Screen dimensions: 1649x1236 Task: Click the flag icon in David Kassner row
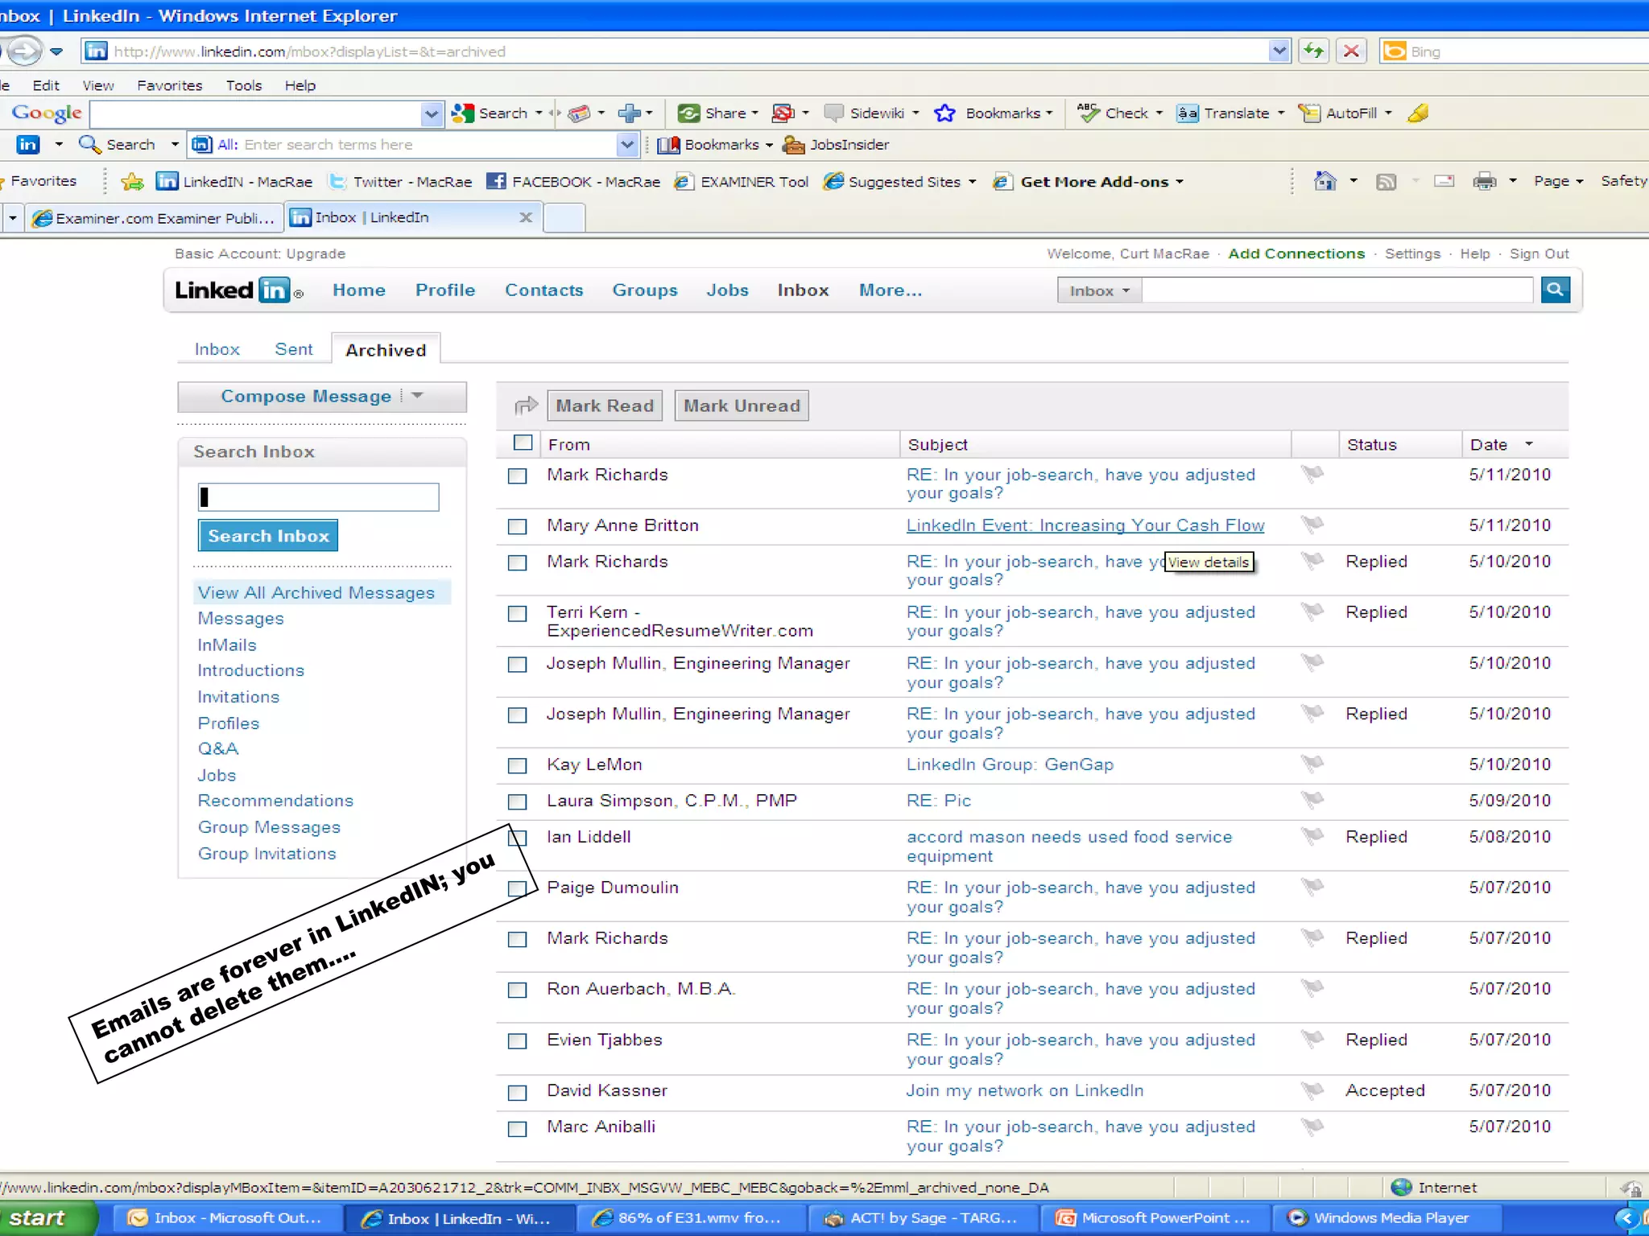point(1312,1090)
